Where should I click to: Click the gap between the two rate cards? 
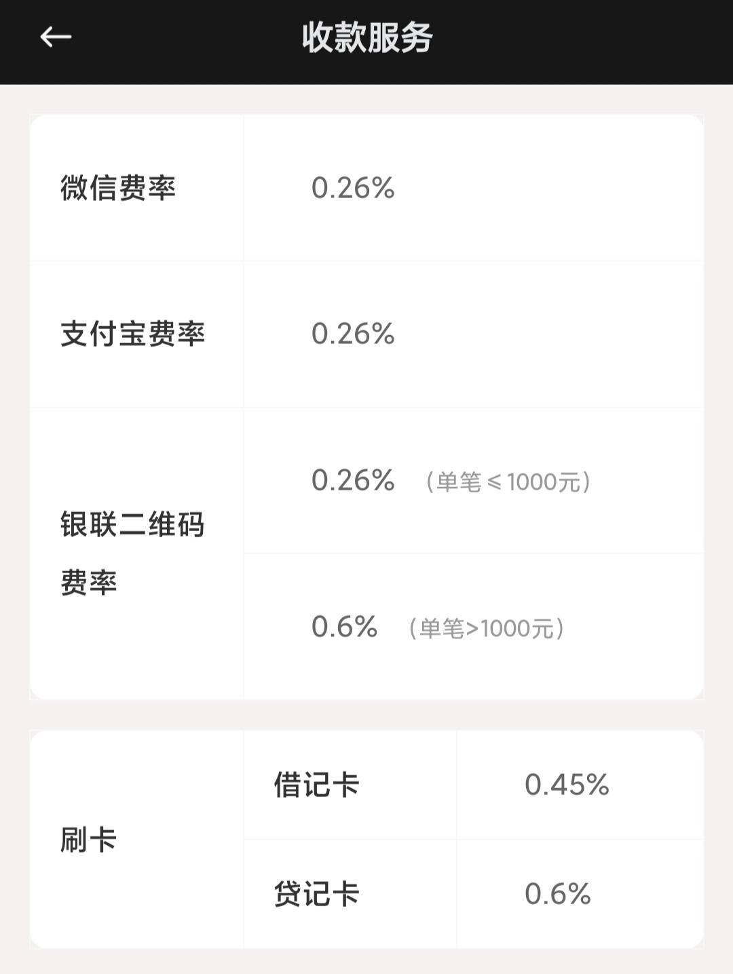pyautogui.click(x=366, y=715)
